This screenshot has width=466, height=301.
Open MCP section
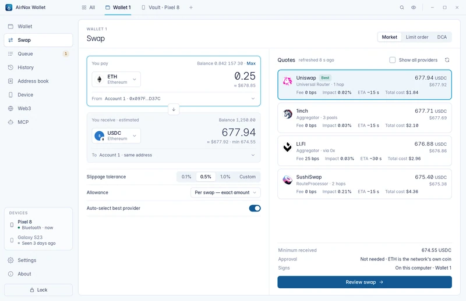pyautogui.click(x=38, y=122)
